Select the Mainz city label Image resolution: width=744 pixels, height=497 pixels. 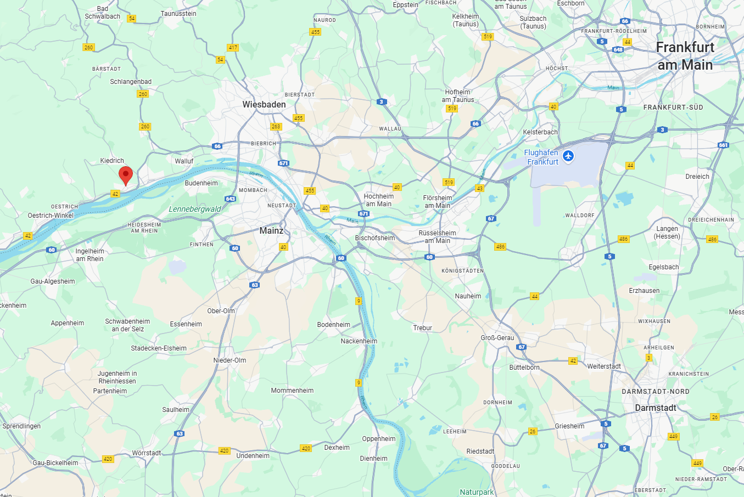click(x=271, y=230)
